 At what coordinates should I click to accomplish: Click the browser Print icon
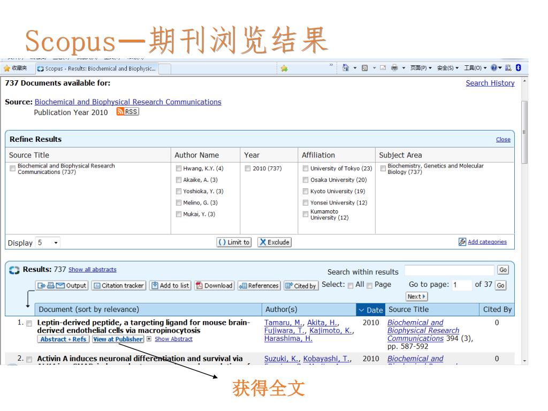(x=394, y=68)
